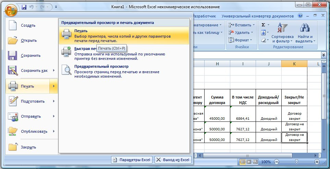Click the Доходный/расходный header cell

pyautogui.click(x=269, y=97)
